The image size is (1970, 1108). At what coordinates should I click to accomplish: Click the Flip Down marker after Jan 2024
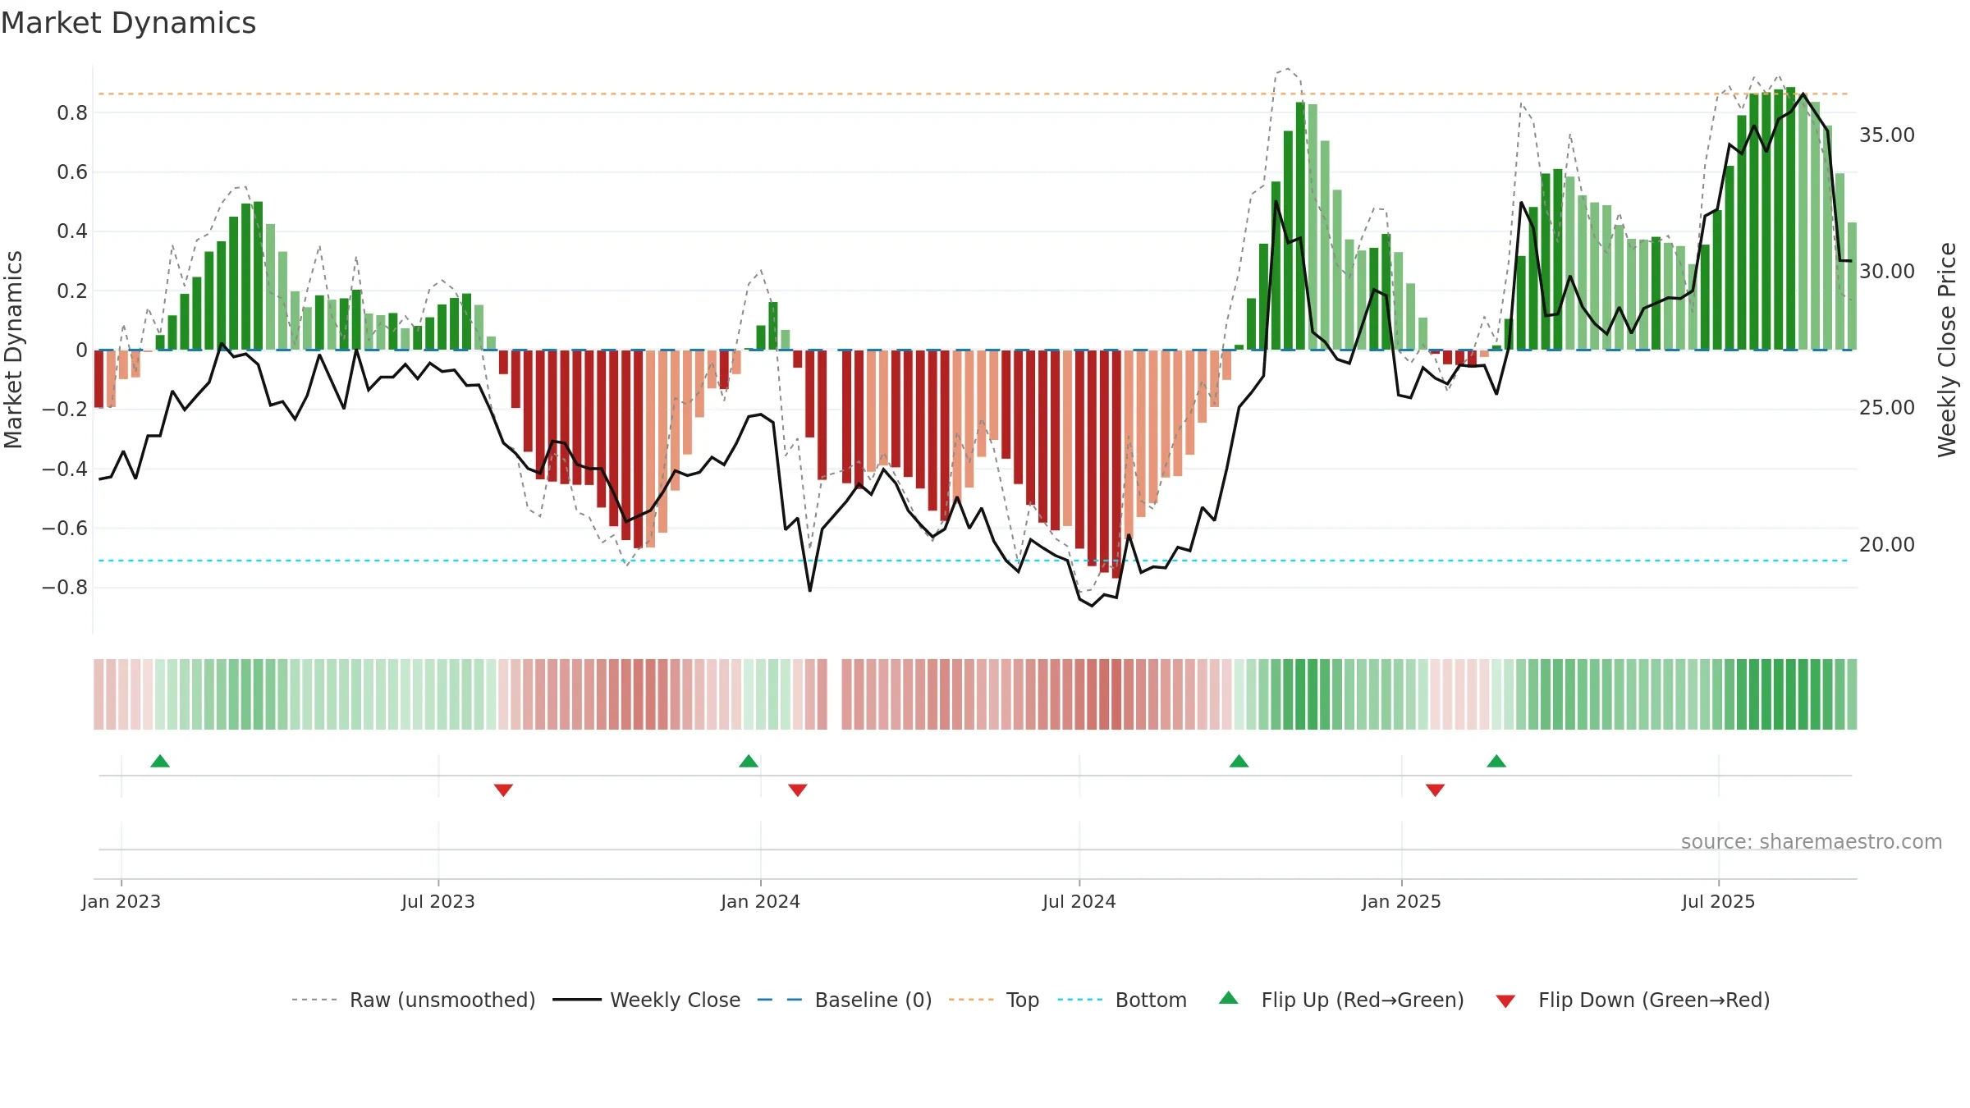point(798,790)
